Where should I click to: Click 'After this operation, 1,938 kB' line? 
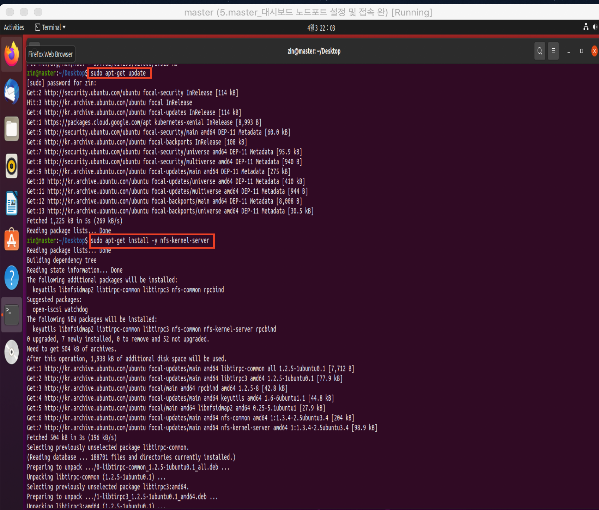point(127,359)
